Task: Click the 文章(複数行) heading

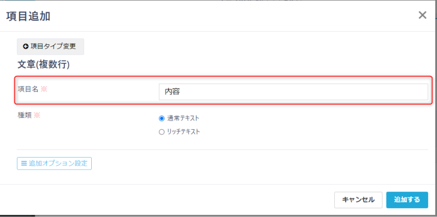Action: tap(44, 65)
